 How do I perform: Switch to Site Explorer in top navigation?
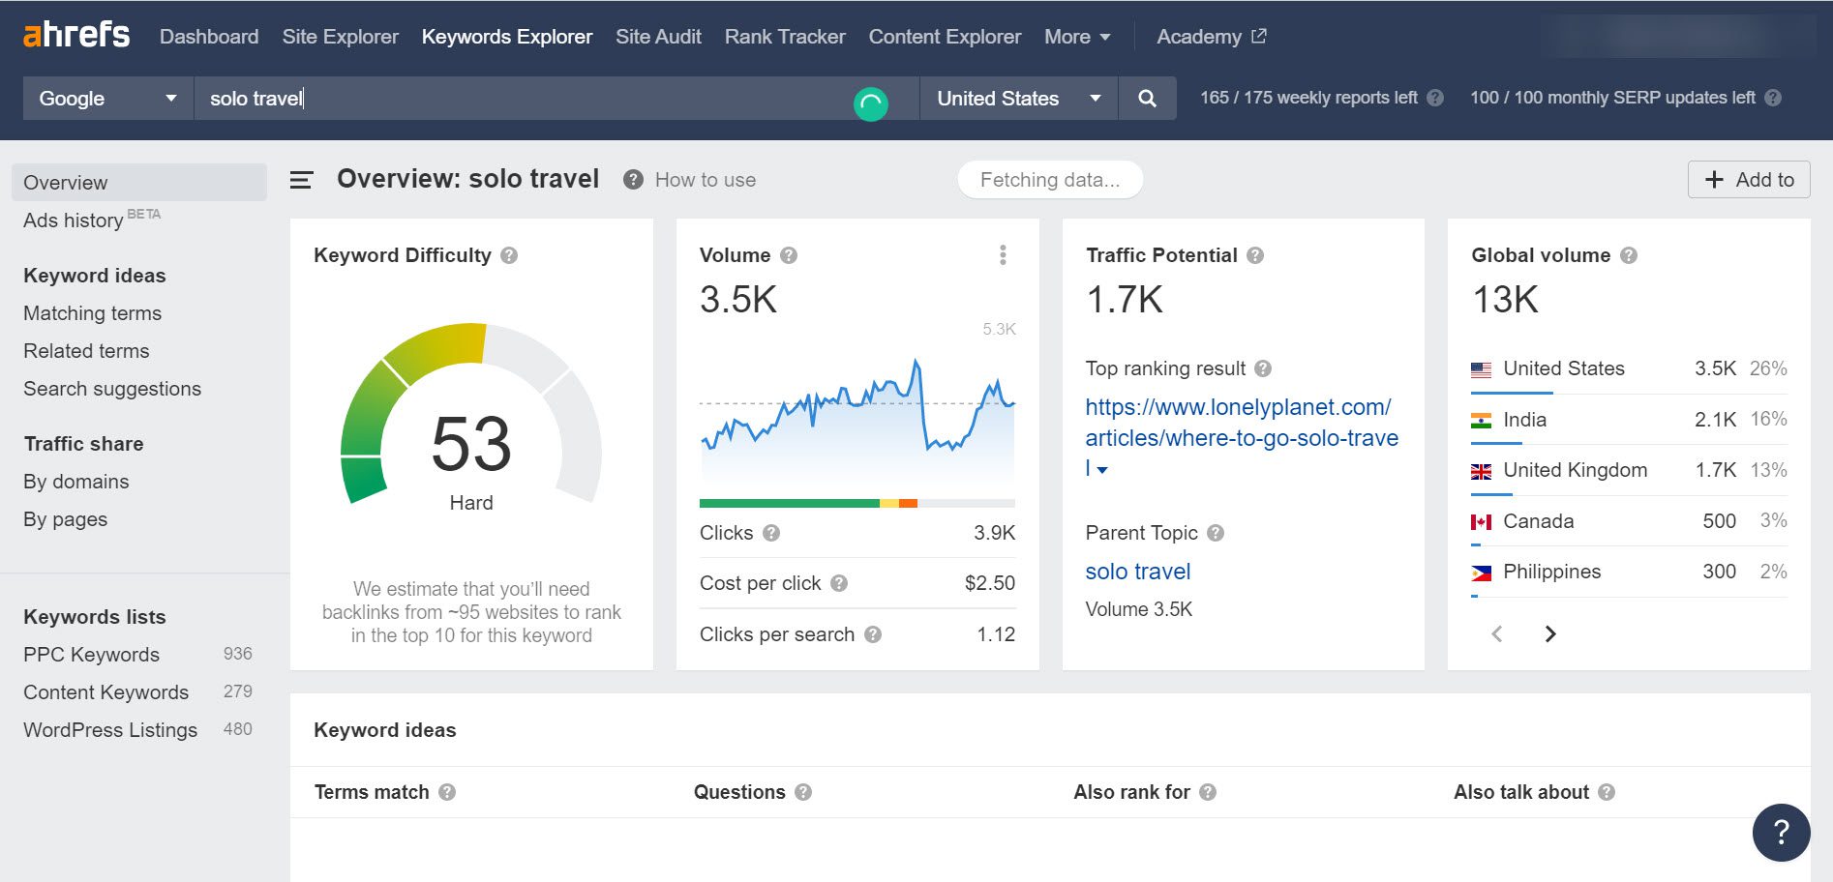(x=340, y=36)
